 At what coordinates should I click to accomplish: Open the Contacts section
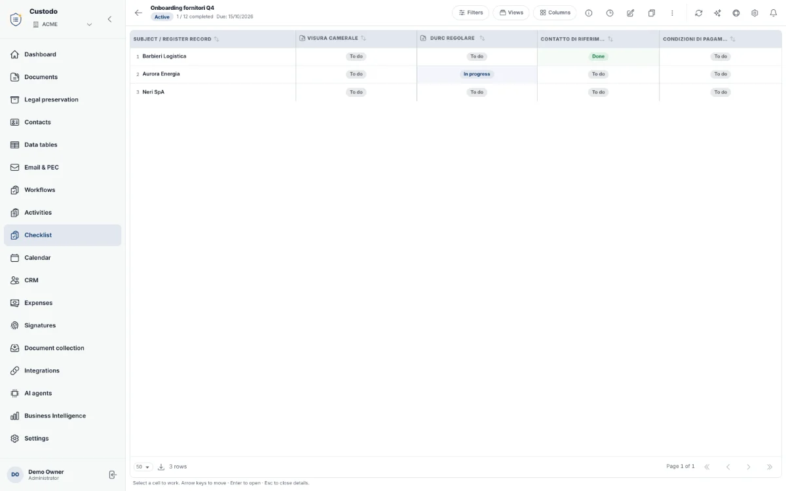[x=62, y=122]
